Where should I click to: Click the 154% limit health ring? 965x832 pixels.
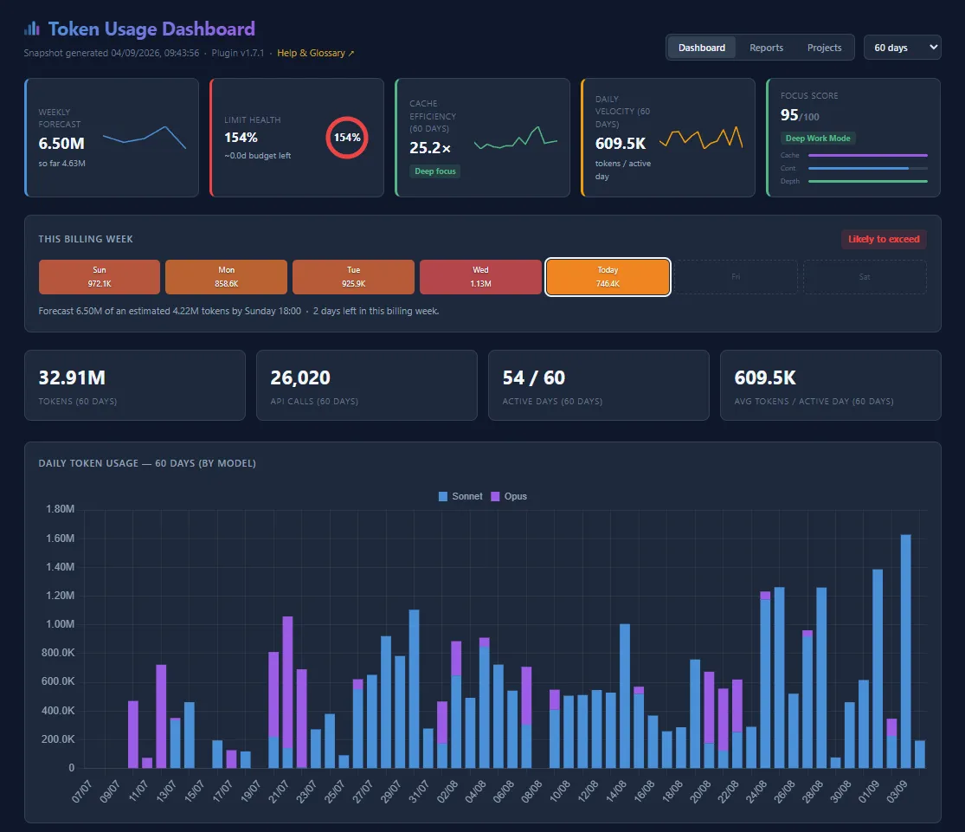click(x=347, y=138)
